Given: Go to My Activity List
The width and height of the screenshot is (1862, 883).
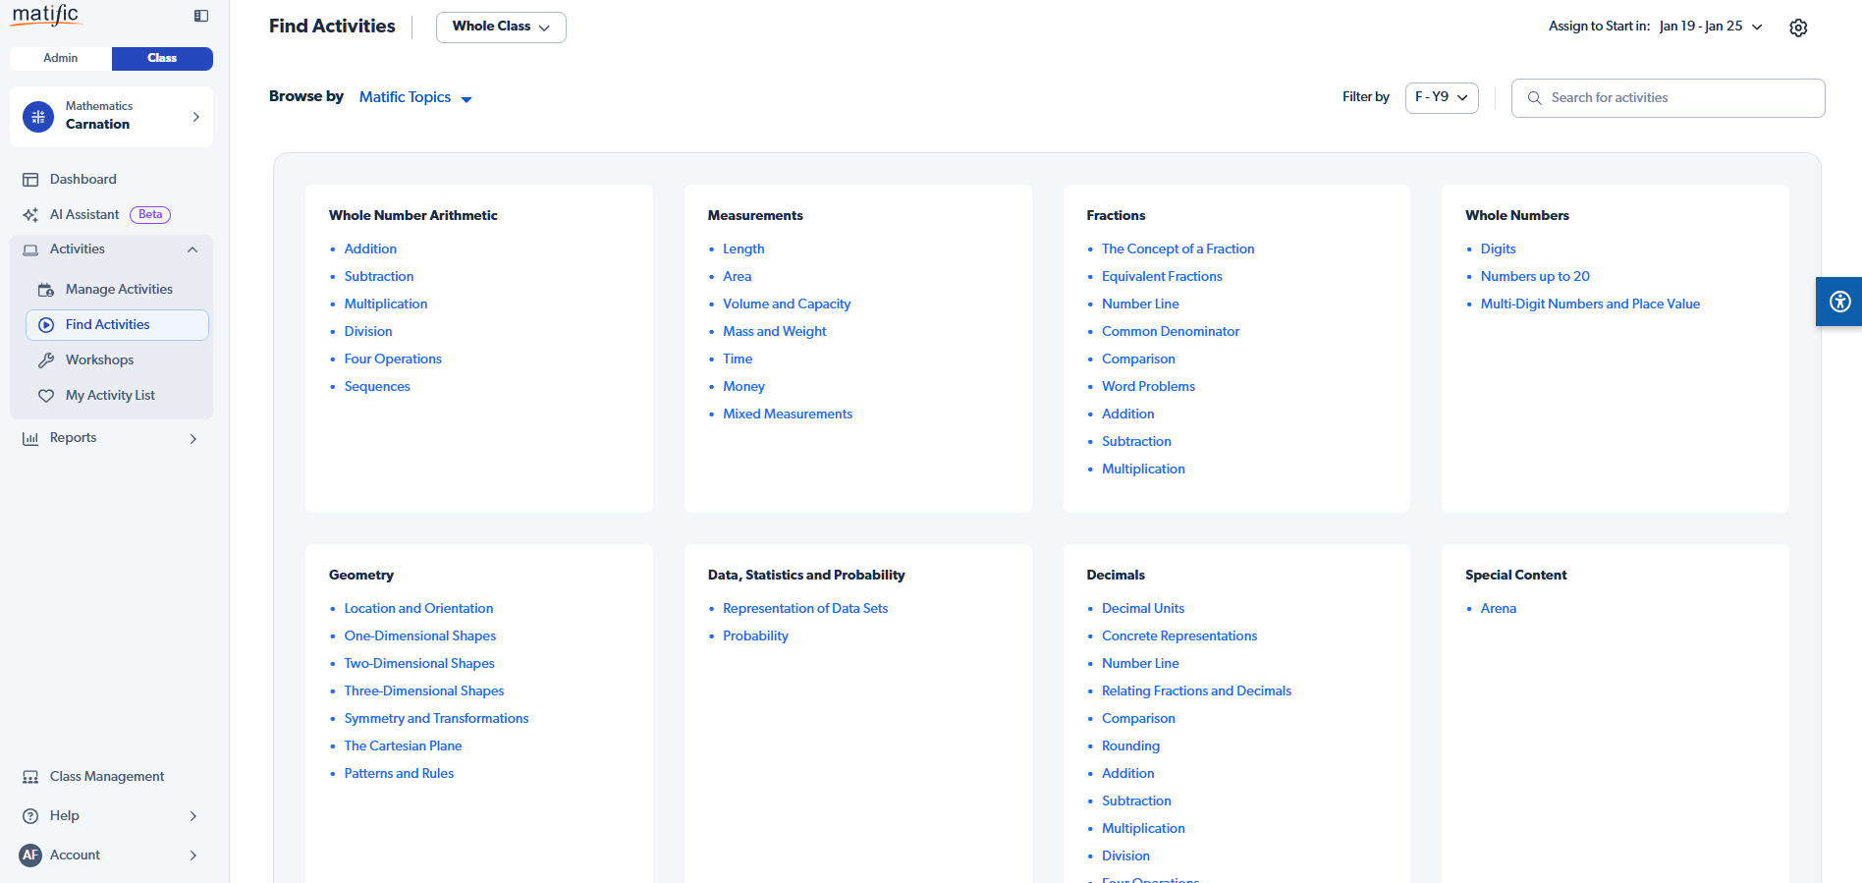Looking at the screenshot, I should (x=110, y=395).
